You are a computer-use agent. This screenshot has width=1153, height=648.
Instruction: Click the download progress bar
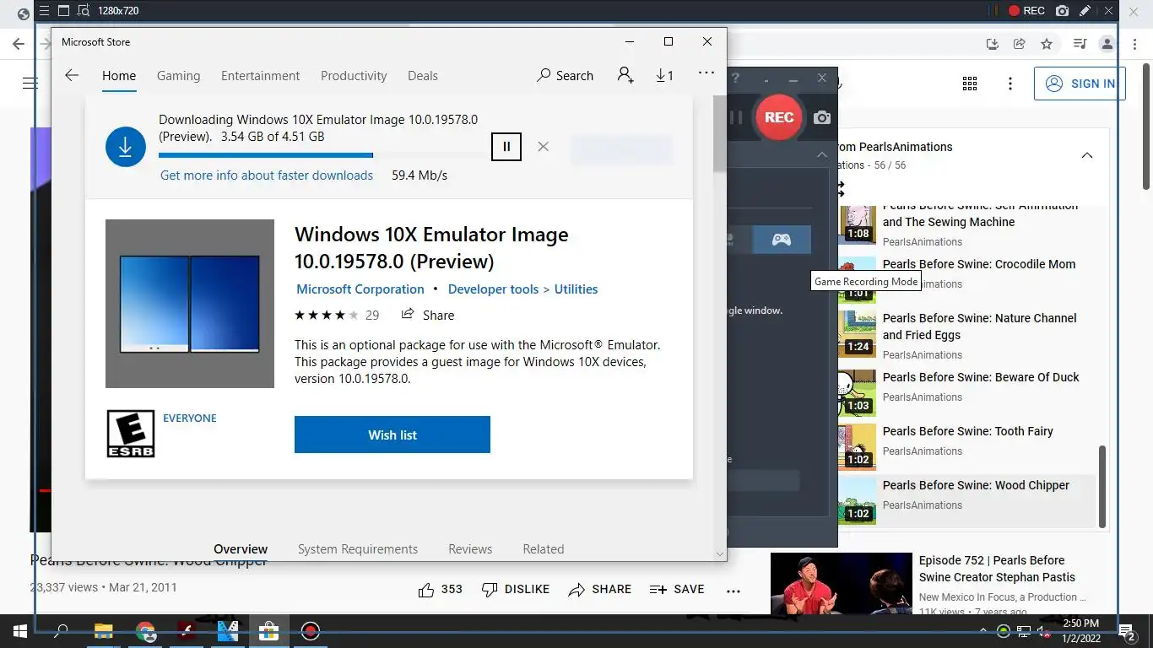coord(324,155)
